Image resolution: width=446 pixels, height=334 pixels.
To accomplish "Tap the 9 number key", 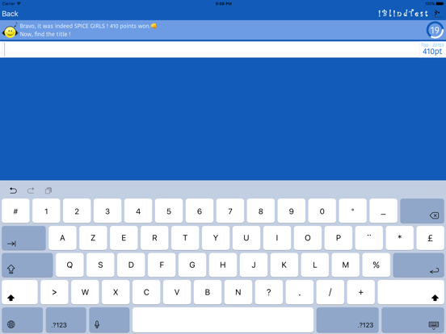I will tap(291, 211).
